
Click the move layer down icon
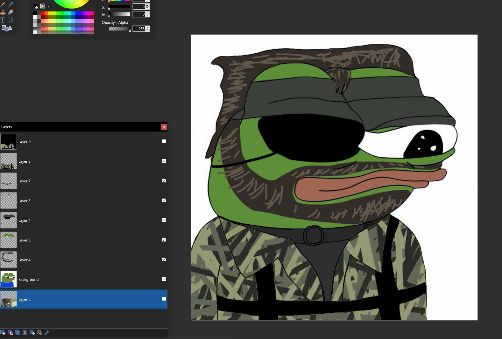39,333
